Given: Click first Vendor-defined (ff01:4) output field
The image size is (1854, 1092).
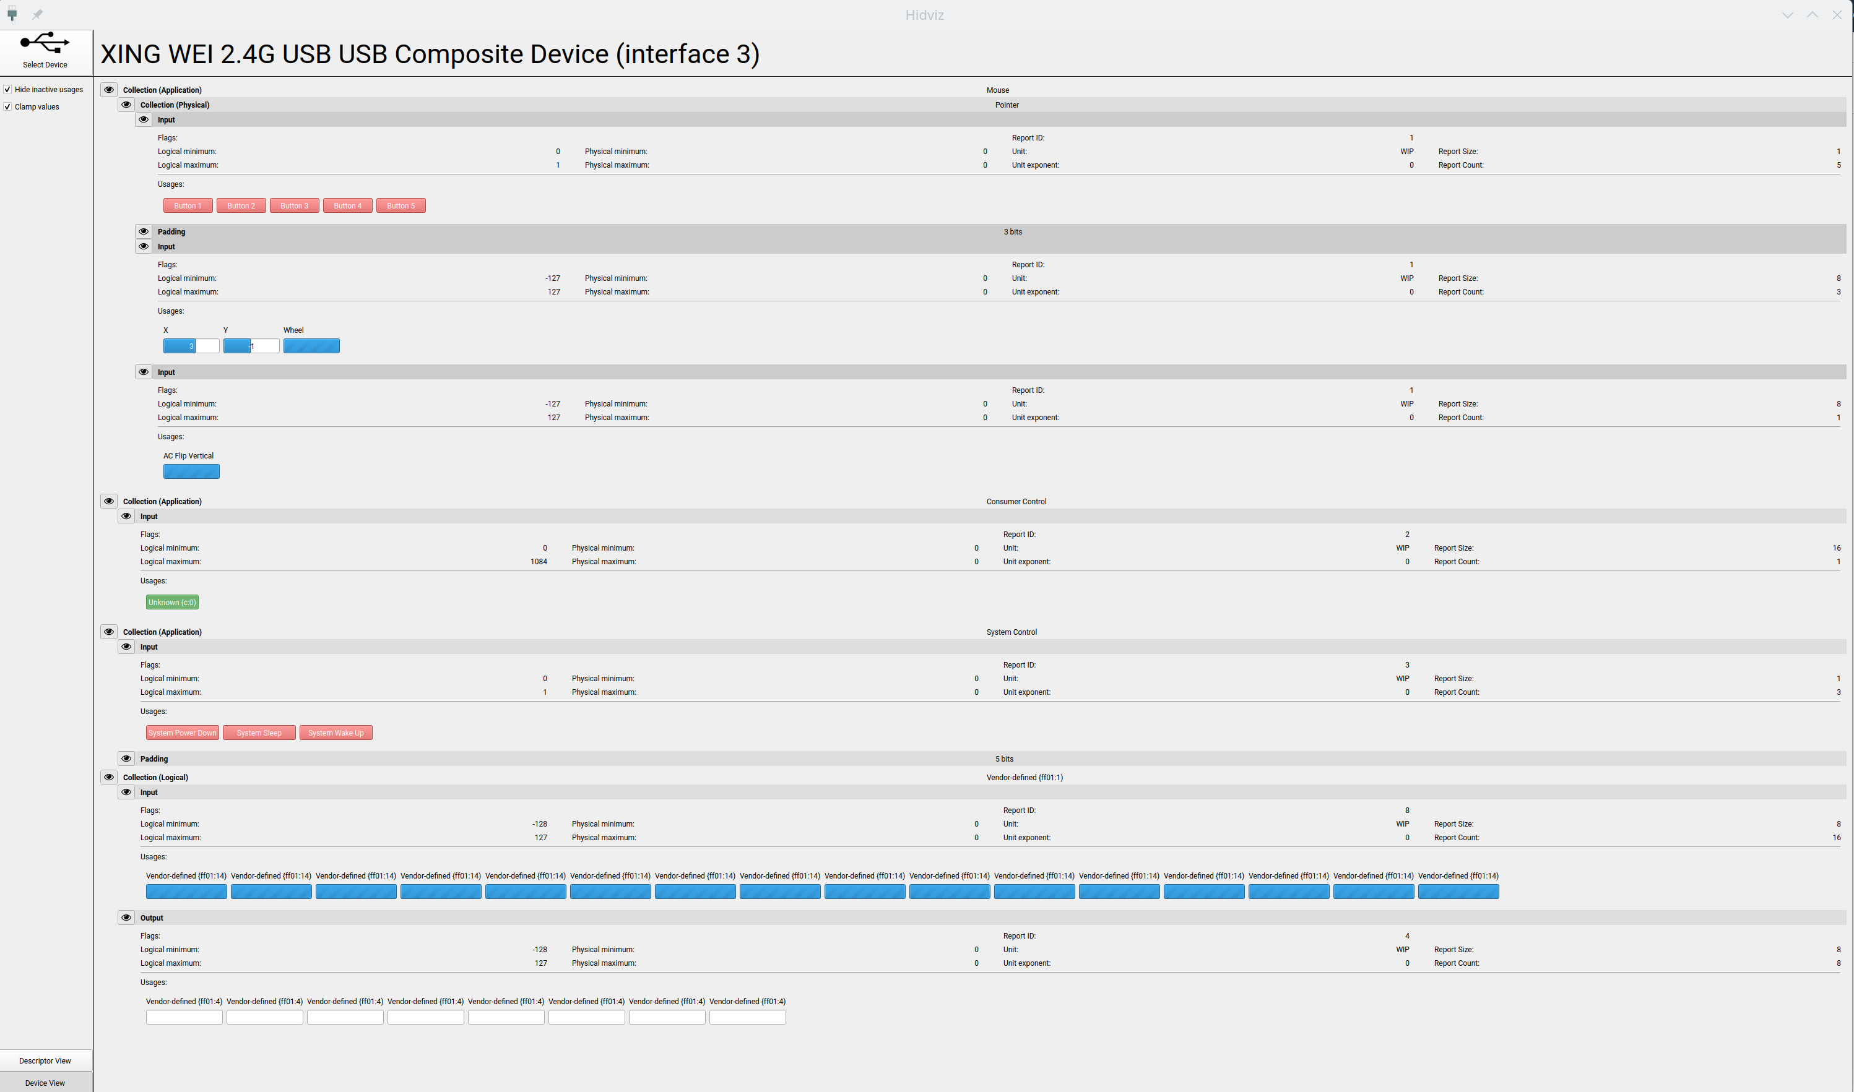Looking at the screenshot, I should click(x=184, y=1017).
